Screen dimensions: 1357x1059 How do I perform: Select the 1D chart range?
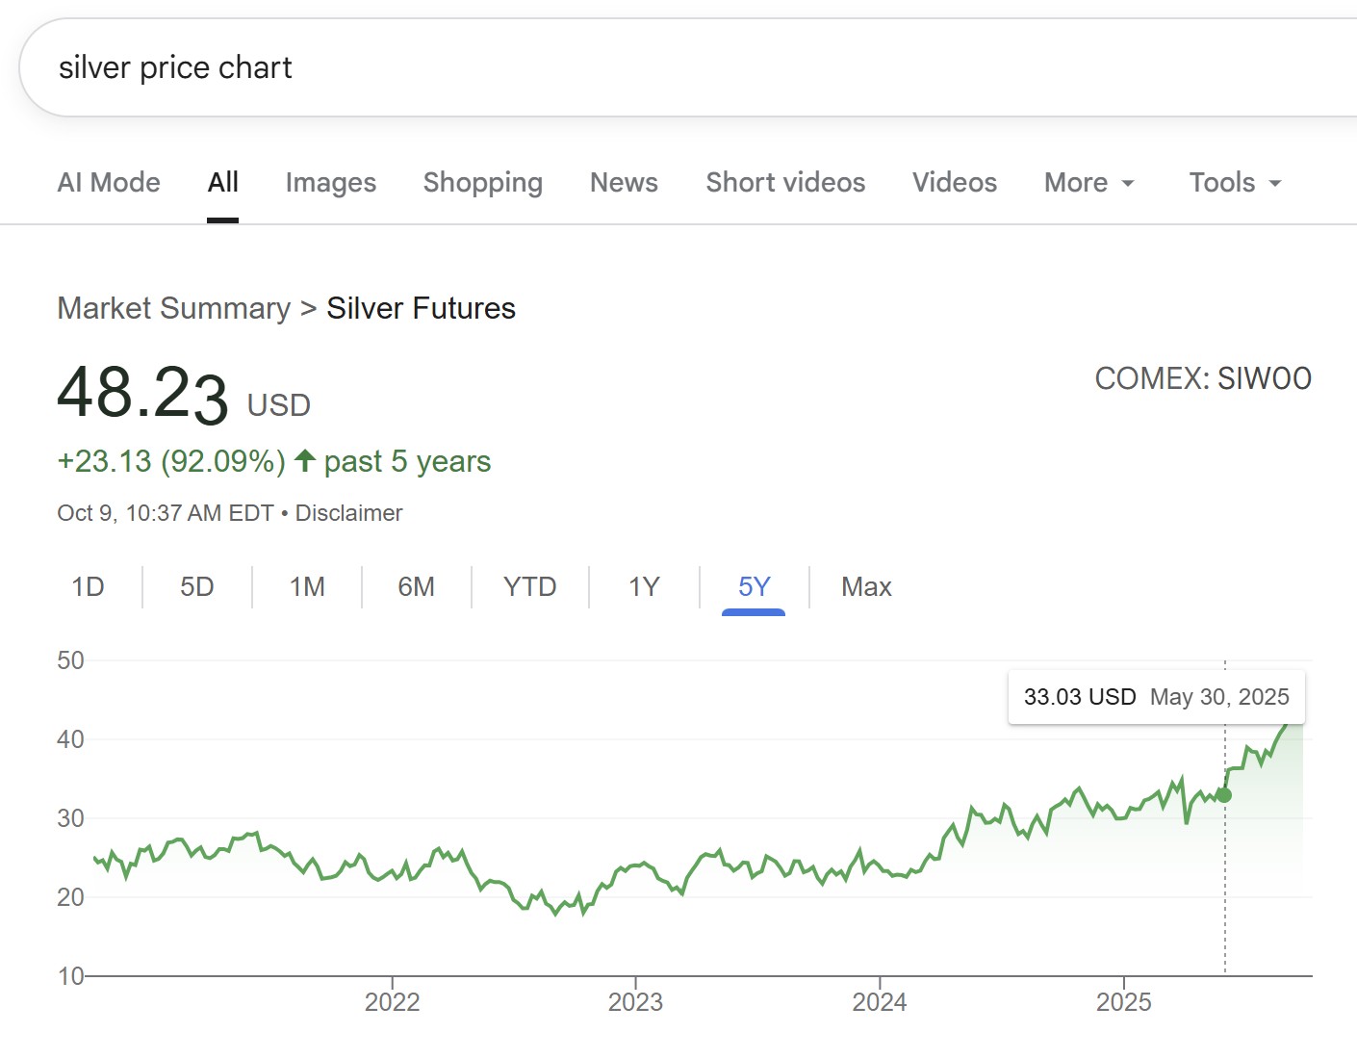[88, 587]
